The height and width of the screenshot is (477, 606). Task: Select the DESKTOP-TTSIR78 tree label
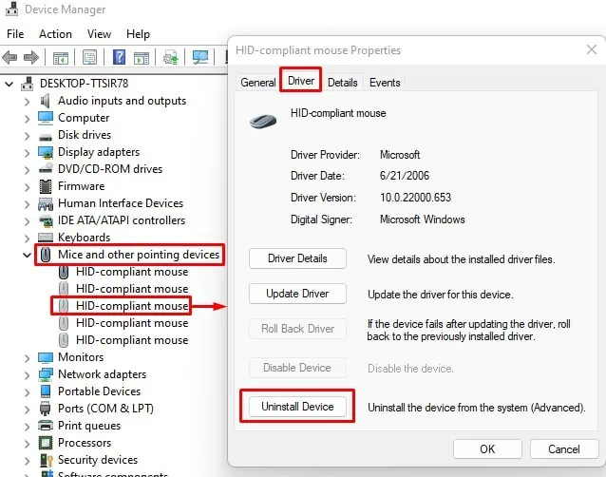[x=84, y=83]
